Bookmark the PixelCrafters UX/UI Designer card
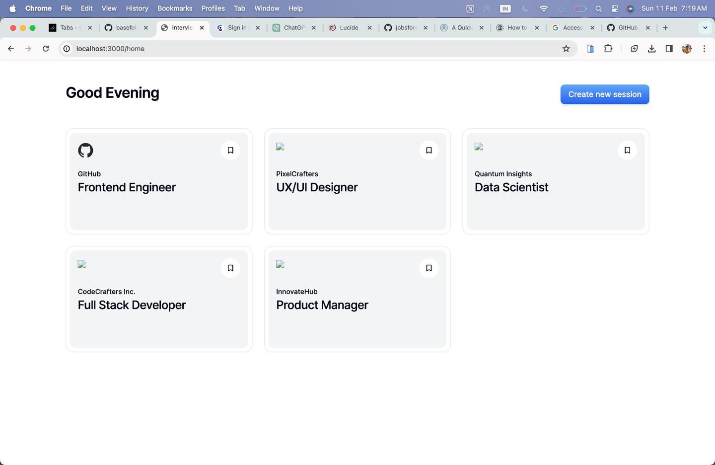The width and height of the screenshot is (715, 465). point(429,150)
